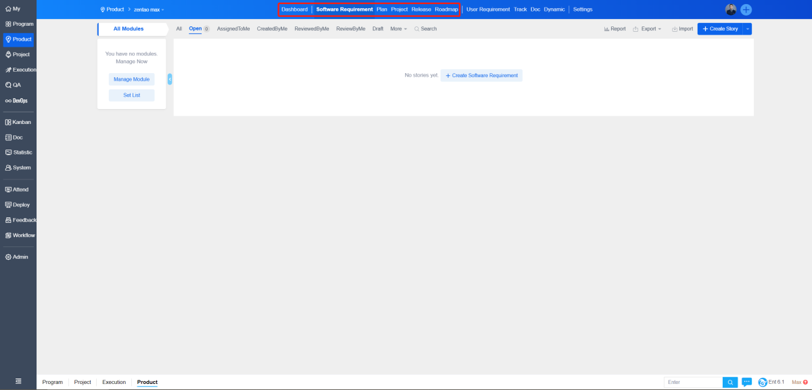Click Create Software Requirement button
The width and height of the screenshot is (812, 390).
pyautogui.click(x=481, y=75)
